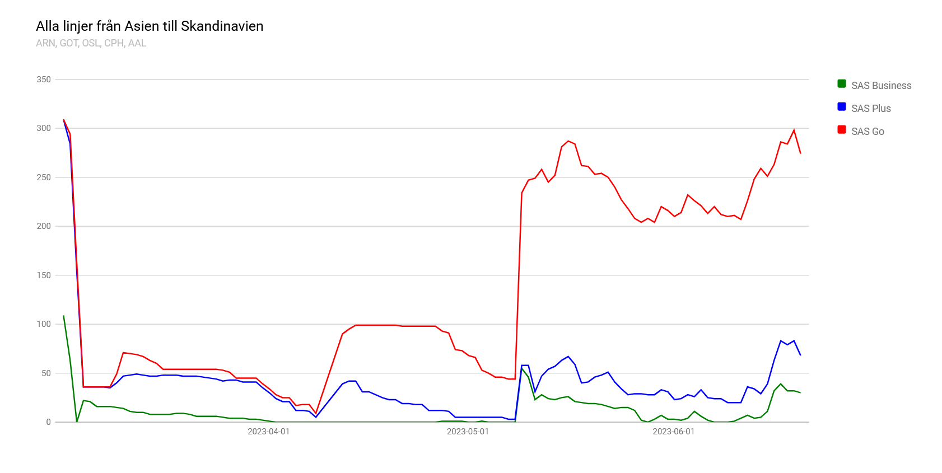Click the 250 y-axis label
942x473 pixels.
44,177
